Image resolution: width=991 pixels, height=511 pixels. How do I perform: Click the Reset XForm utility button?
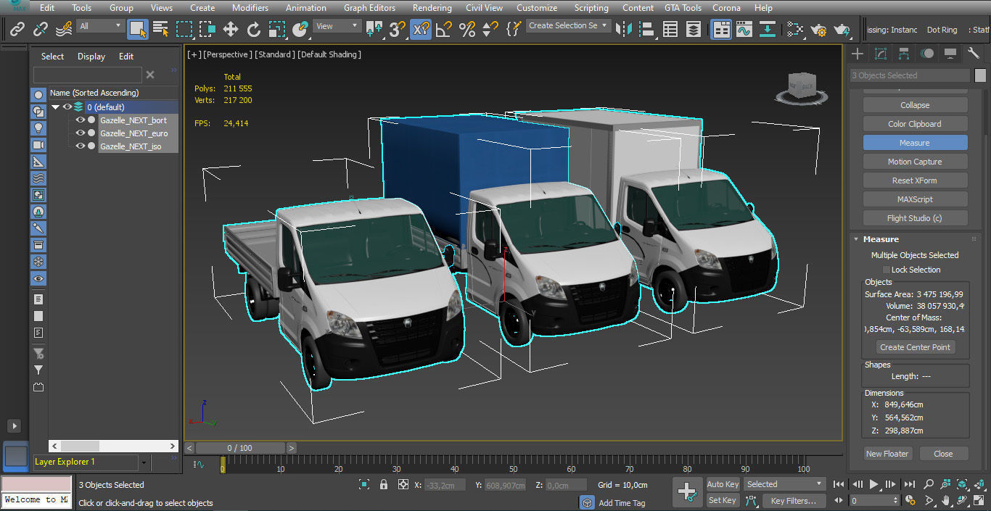click(914, 180)
